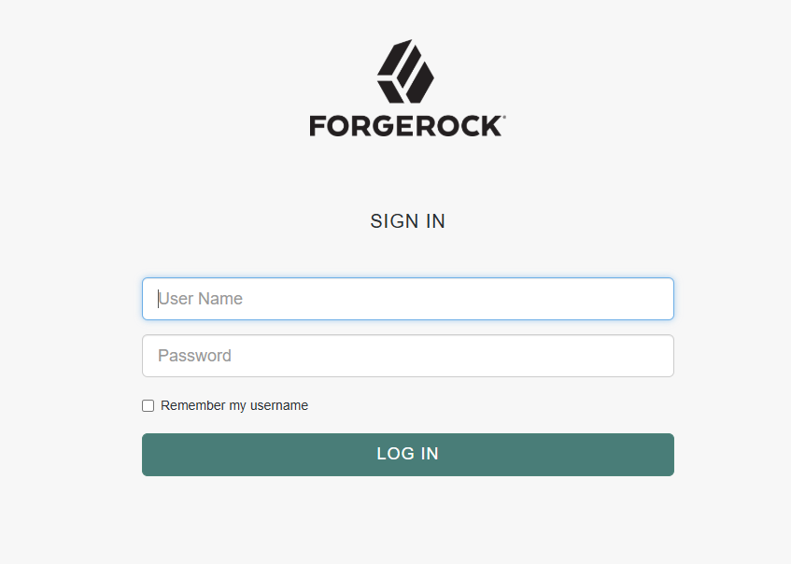Click the 'Remember my username' label text
Viewport: 791px width, 564px height.
click(234, 405)
